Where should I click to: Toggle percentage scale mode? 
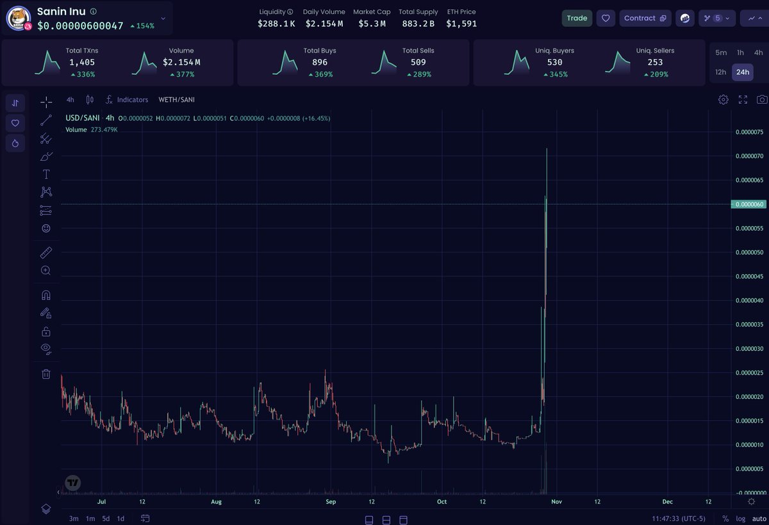tap(725, 519)
